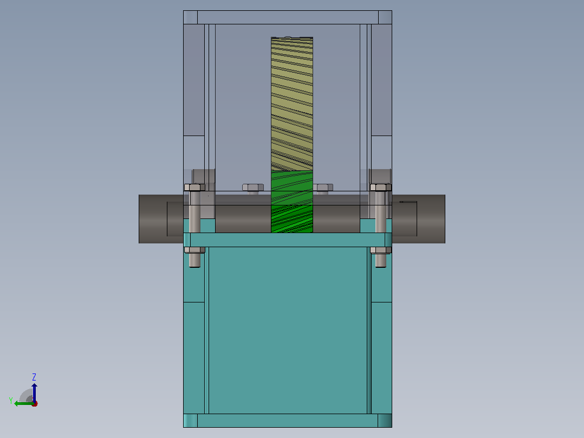Click the blue Z axis arrow of the triad
Viewport: 584px width, 438px height.
pos(34,392)
